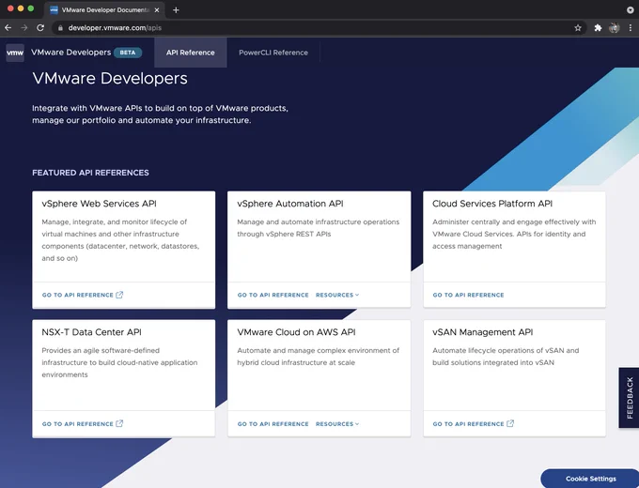The height and width of the screenshot is (488, 639).
Task: Expand Resources under vSphere Automation API
Action: click(x=337, y=295)
